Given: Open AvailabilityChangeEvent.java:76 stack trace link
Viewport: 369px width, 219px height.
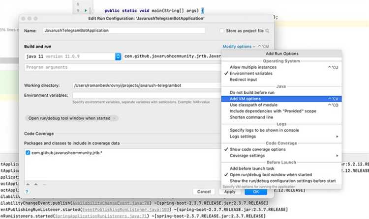Looking at the screenshot, I should click(x=111, y=203).
